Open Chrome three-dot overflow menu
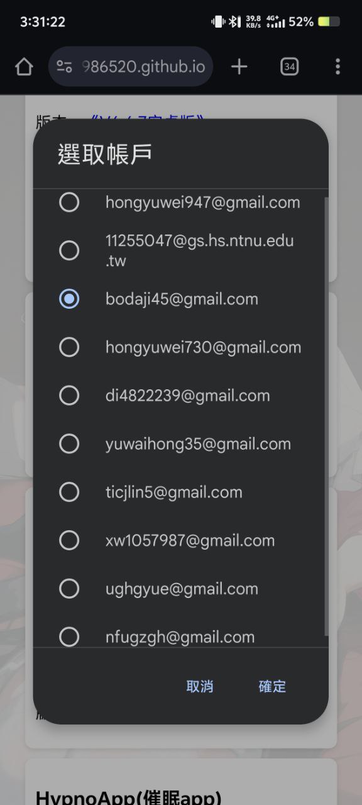This screenshot has height=805, width=362. point(337,67)
